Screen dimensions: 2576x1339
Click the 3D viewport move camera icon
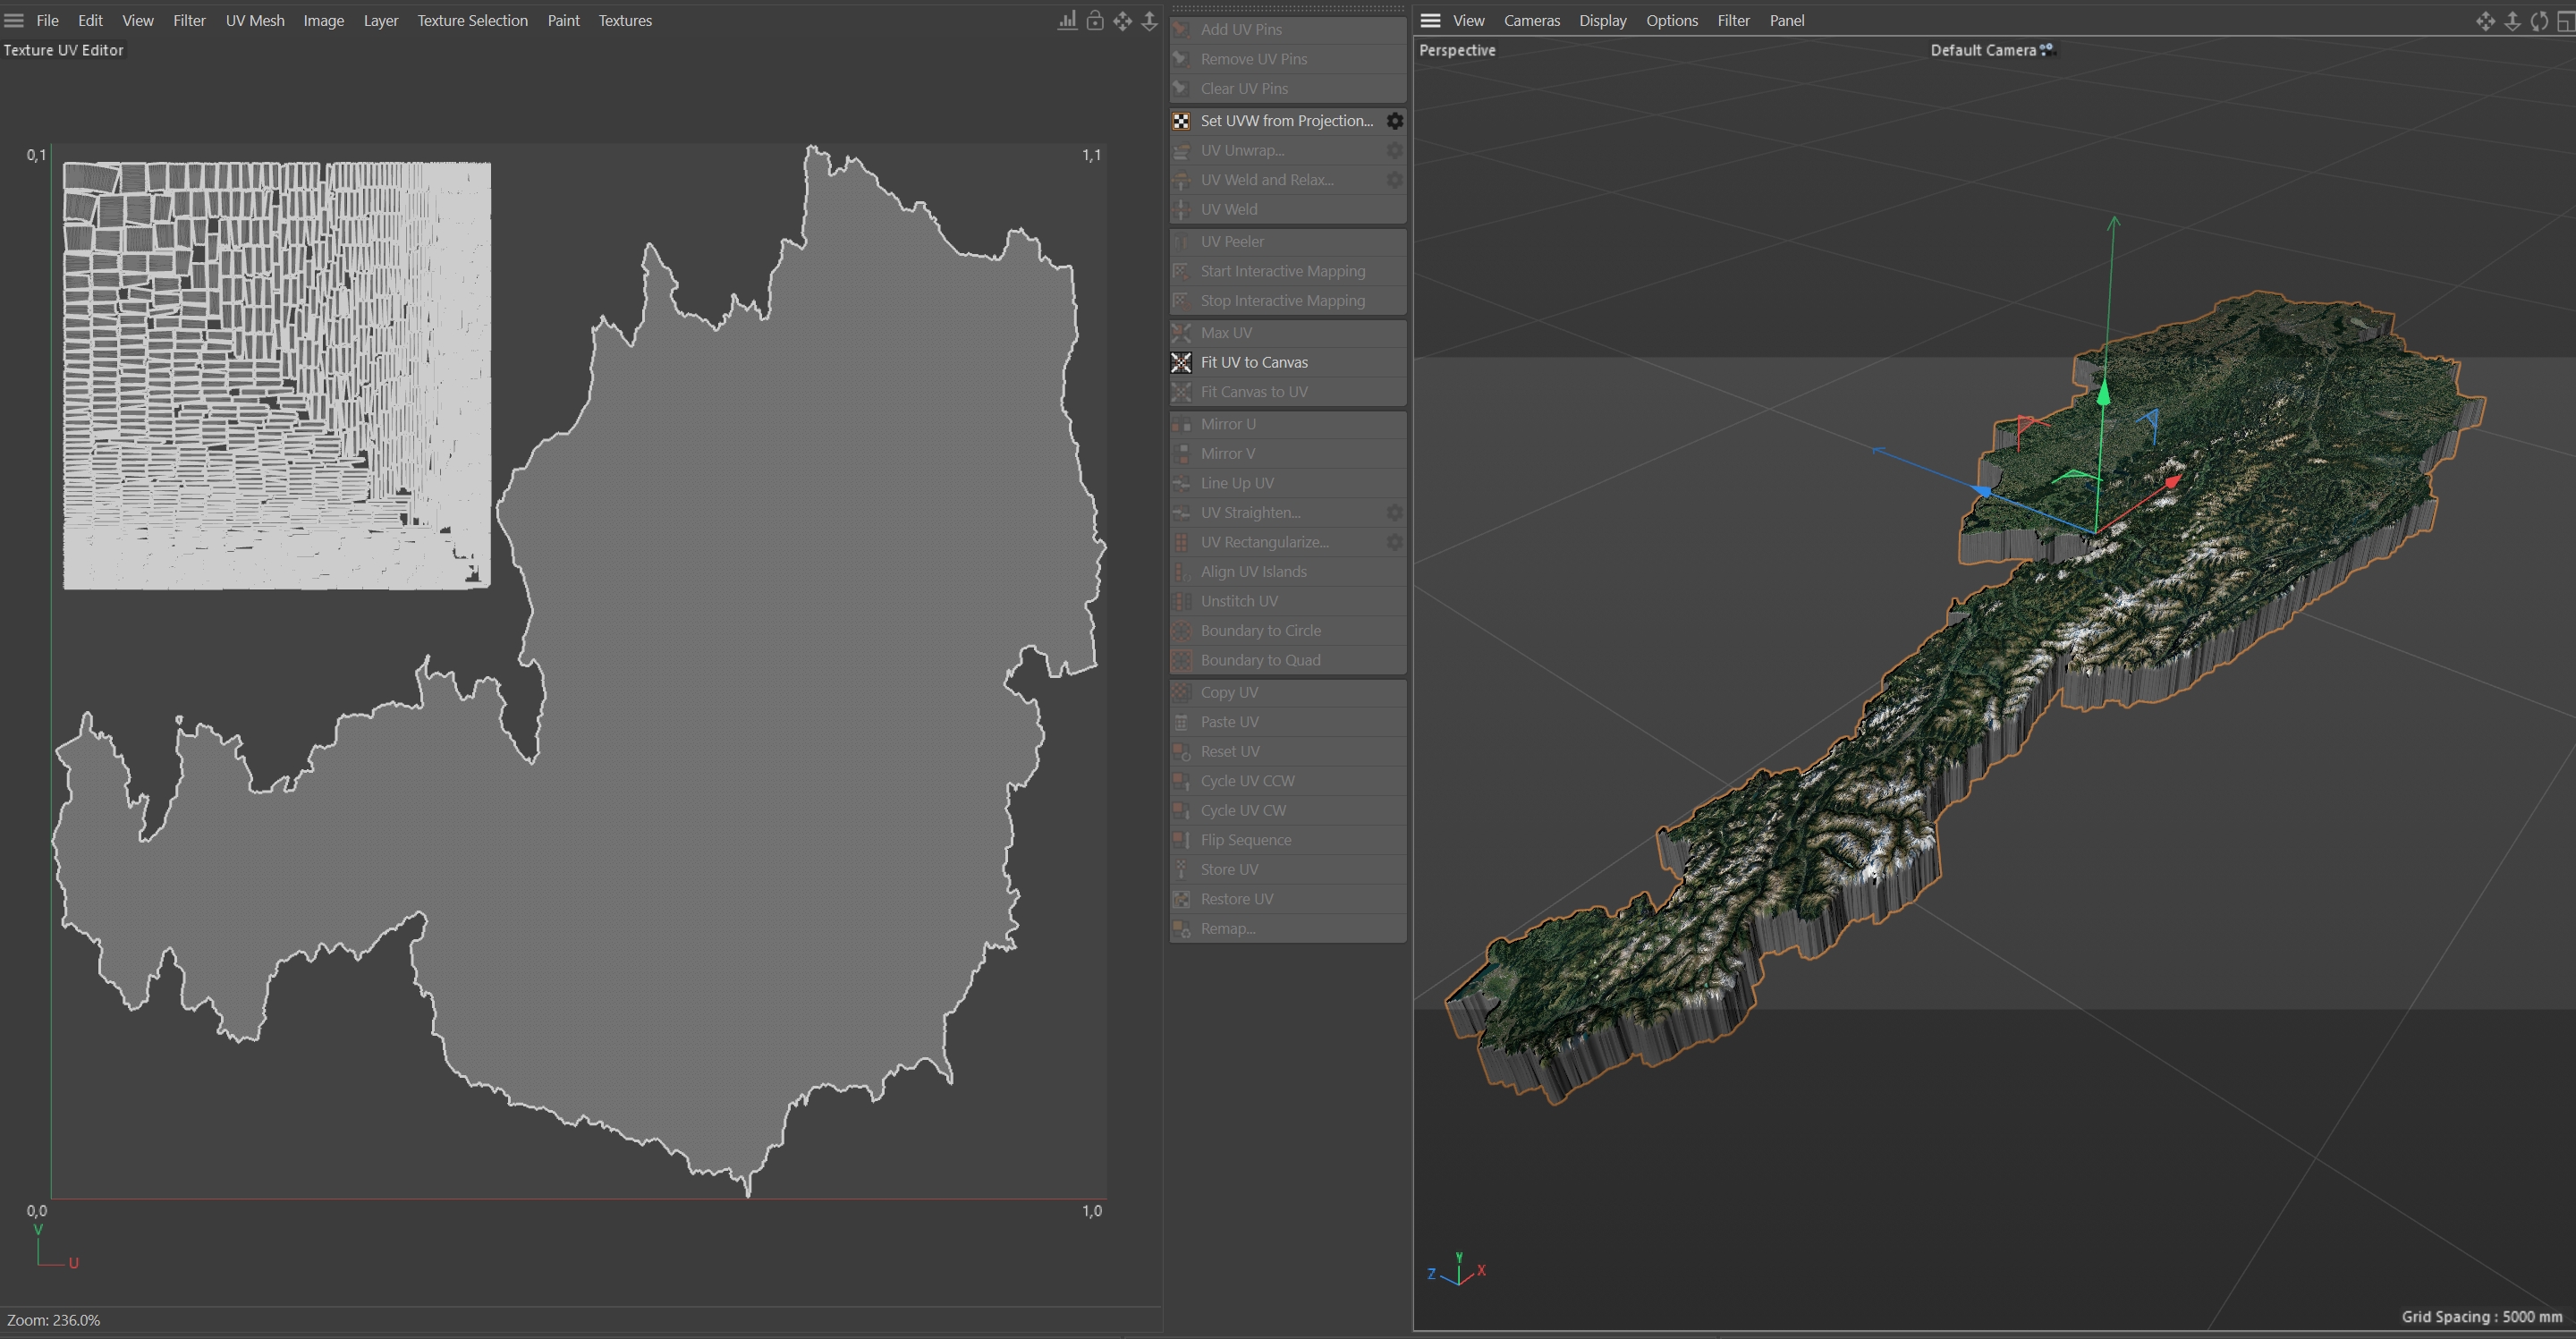pos(2484,21)
